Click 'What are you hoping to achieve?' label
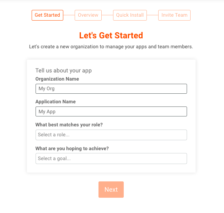This screenshot has height=213, width=224. [72, 148]
